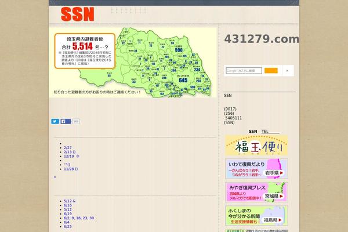Focus the Google custom search field

[244, 71]
